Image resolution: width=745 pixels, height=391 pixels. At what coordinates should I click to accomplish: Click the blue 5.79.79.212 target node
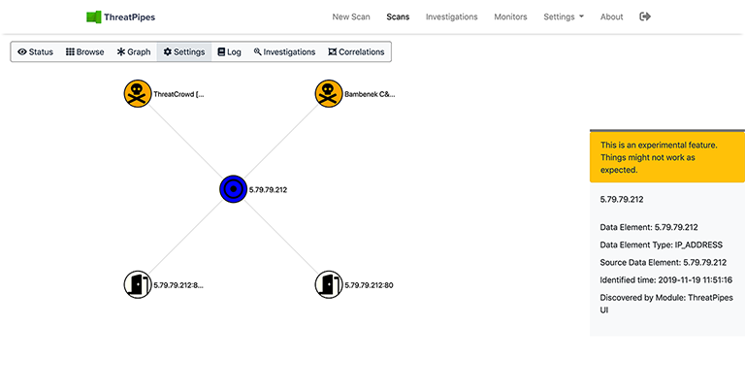(x=234, y=189)
